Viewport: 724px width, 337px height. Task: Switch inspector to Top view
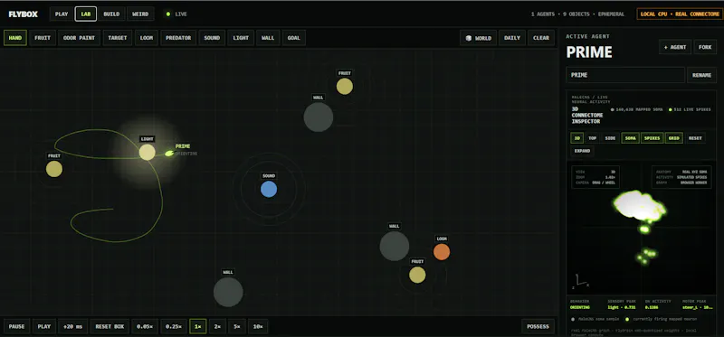click(593, 138)
